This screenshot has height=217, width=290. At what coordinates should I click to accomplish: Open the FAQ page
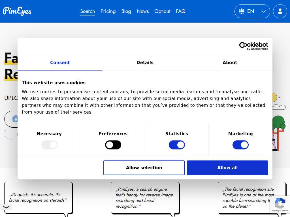coord(180,11)
